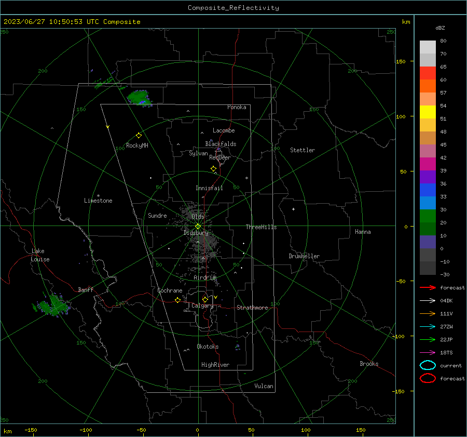Click the Ponoka city label
Image resolution: width=467 pixels, height=437 pixels.
[237, 107]
